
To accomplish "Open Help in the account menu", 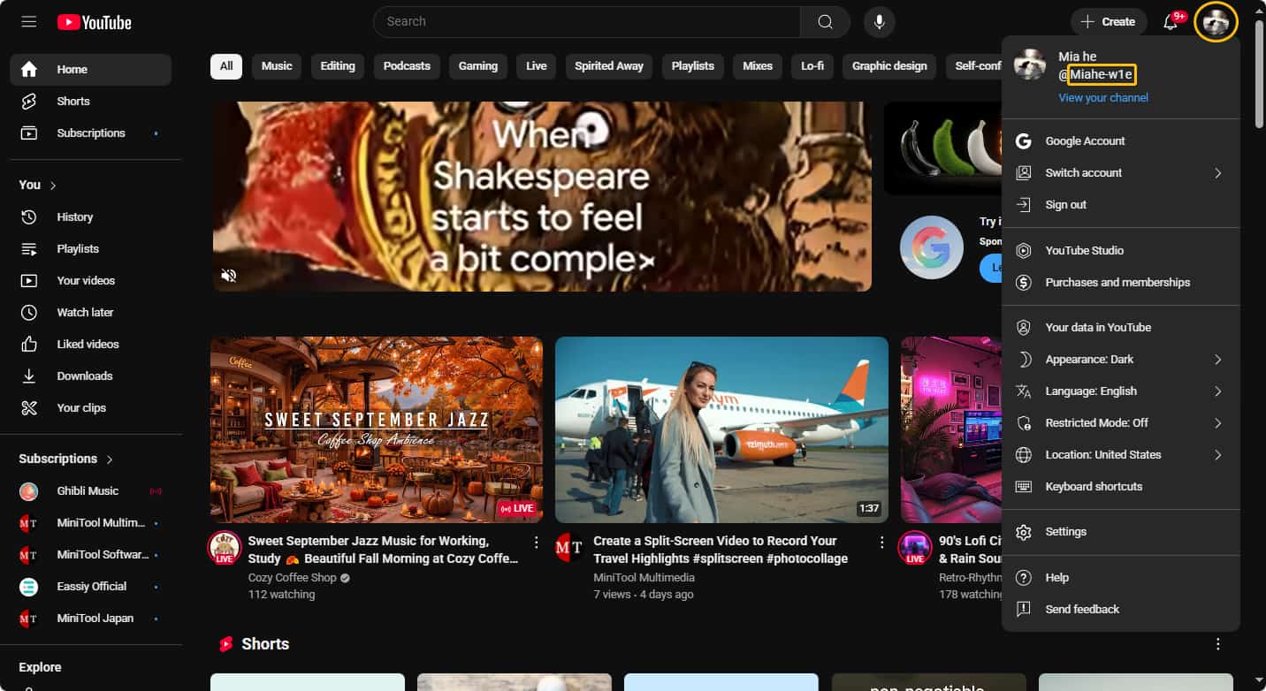I will pyautogui.click(x=1121, y=577).
